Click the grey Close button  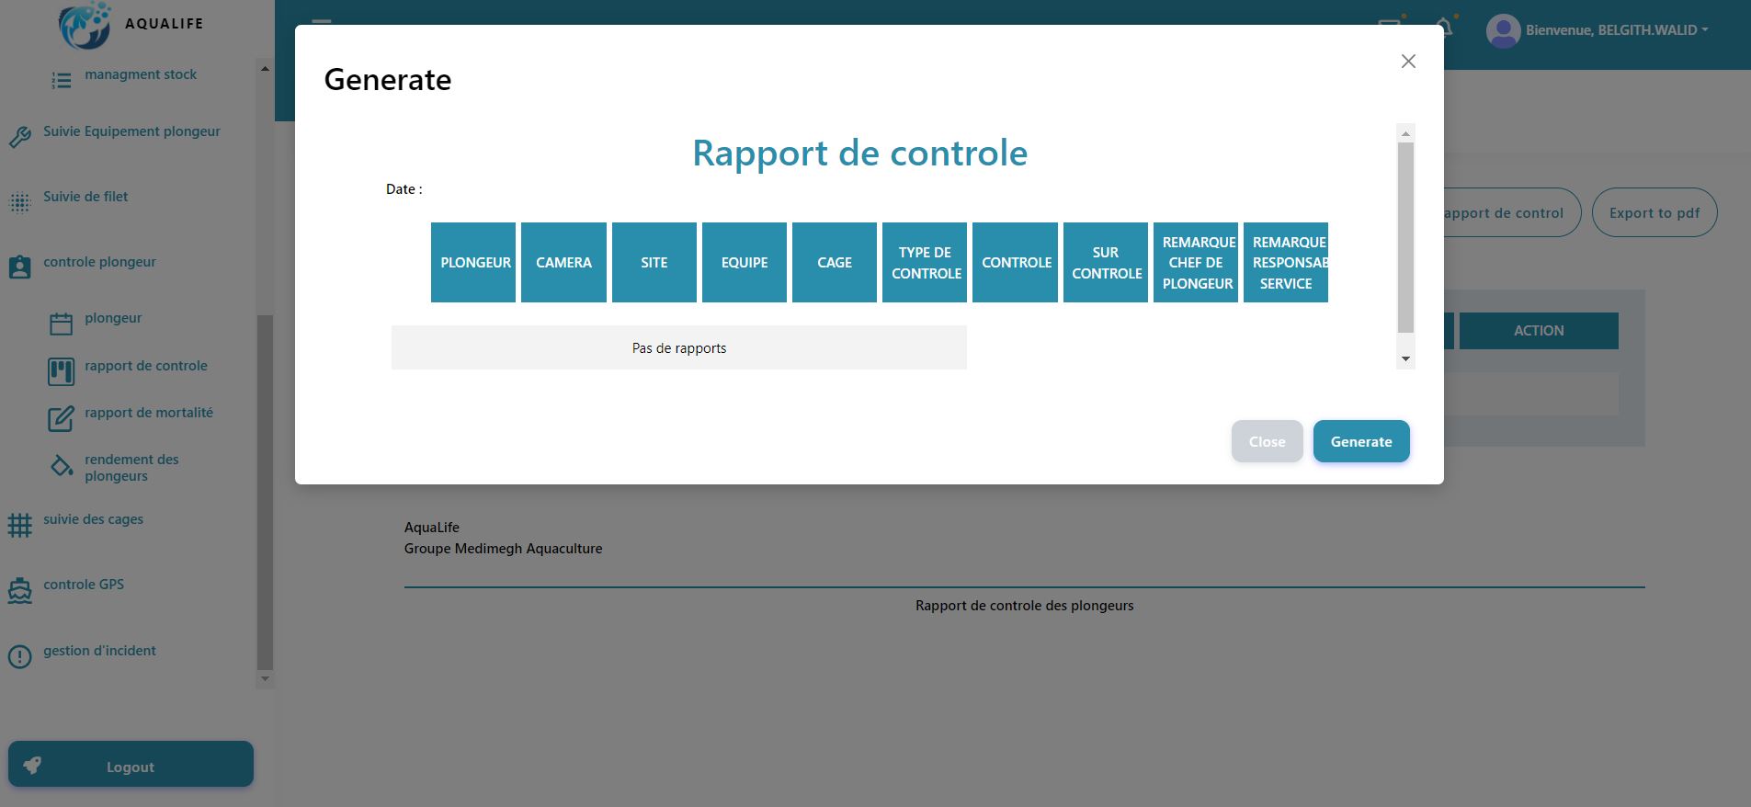1267,441
